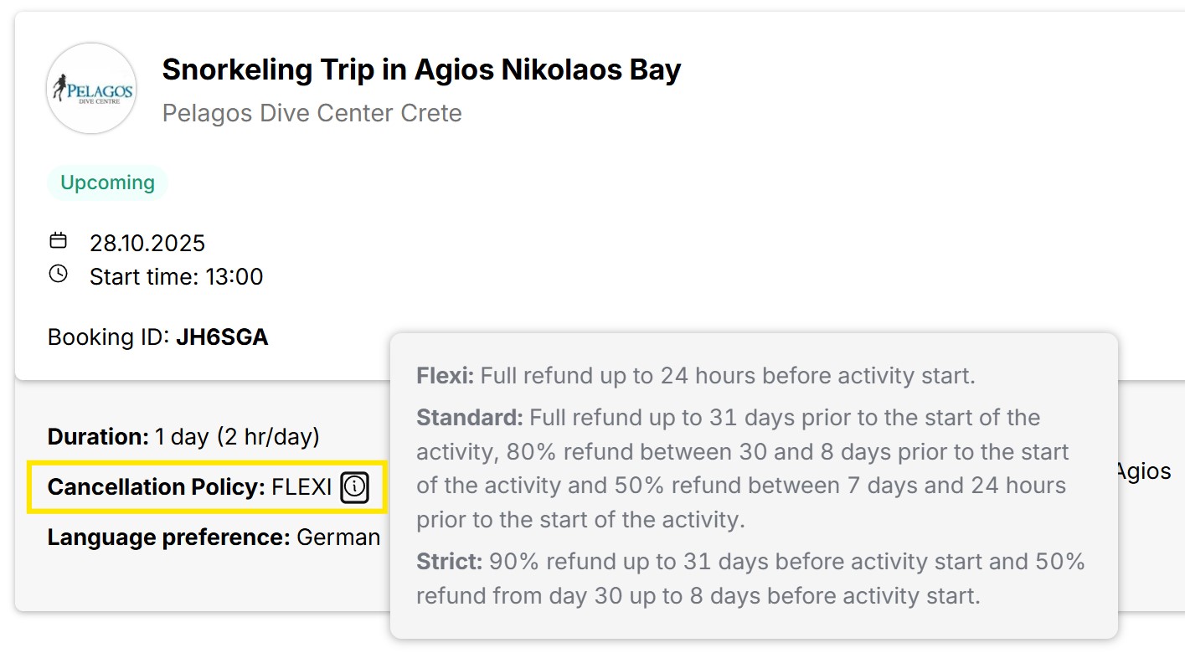Select the booking title Snorkeling Trip heading
Viewport: 1185px width, 653px height.
point(420,69)
